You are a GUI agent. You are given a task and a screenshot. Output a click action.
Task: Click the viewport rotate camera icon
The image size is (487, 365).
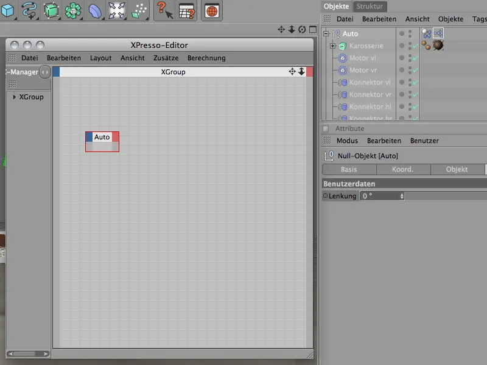302,29
